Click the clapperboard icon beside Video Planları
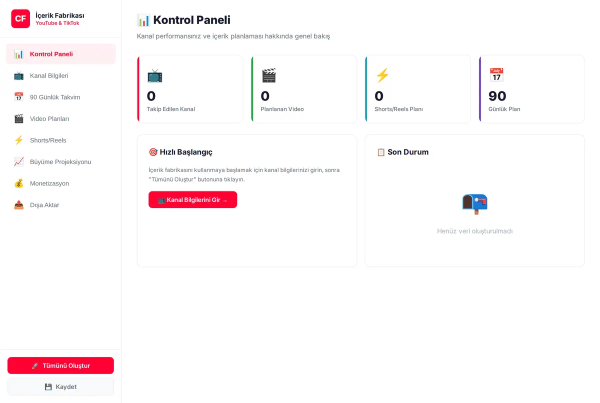This screenshot has width=600, height=403. (18, 118)
